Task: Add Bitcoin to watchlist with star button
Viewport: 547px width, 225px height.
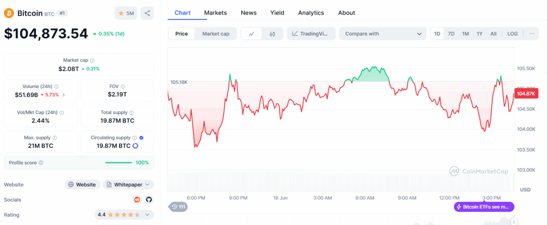Action: [x=126, y=13]
